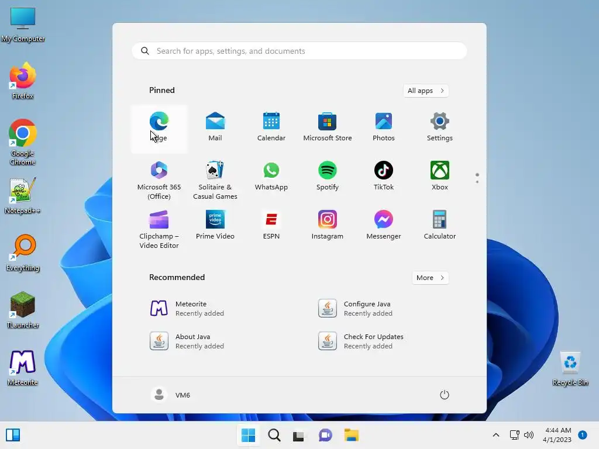Image resolution: width=599 pixels, height=449 pixels.
Task: Open clock showing 4:44 AM
Action: (x=557, y=435)
